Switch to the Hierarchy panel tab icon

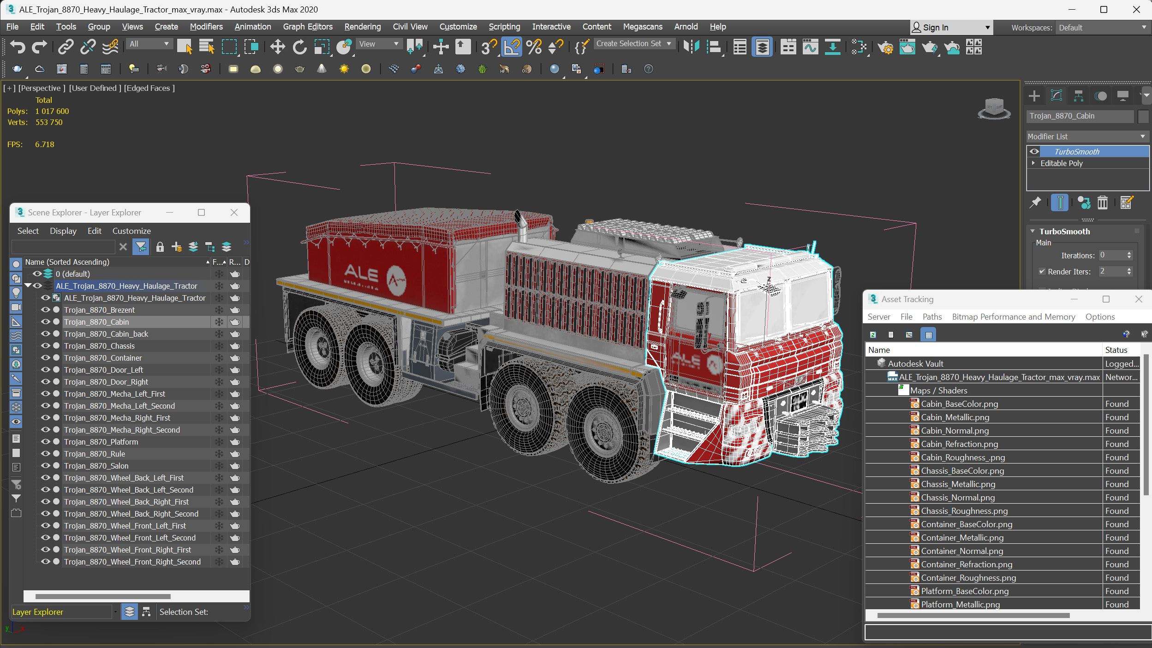click(x=1078, y=95)
